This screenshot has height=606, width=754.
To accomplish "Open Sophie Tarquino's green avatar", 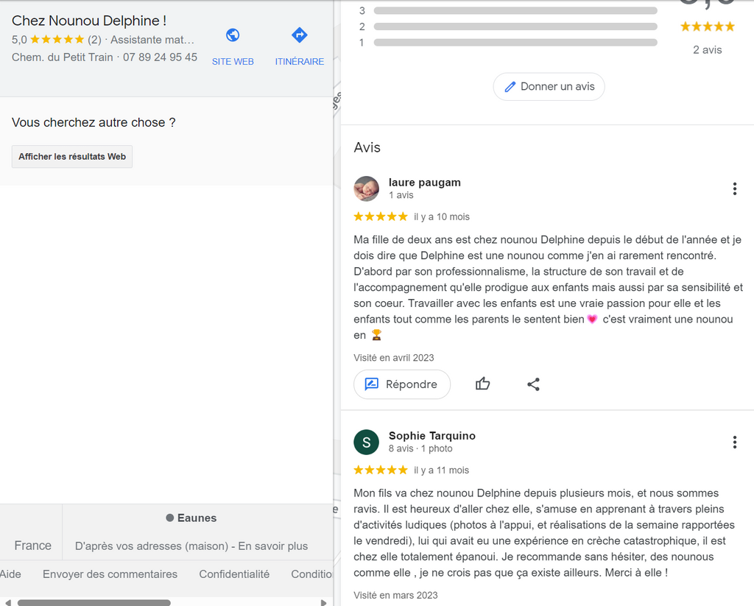I will [367, 442].
